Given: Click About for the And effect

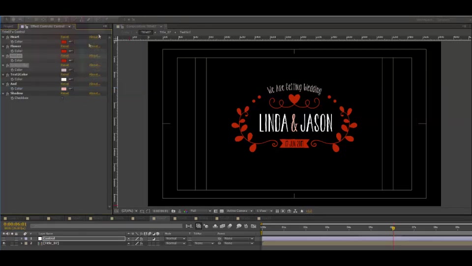Looking at the screenshot, I should point(94,84).
